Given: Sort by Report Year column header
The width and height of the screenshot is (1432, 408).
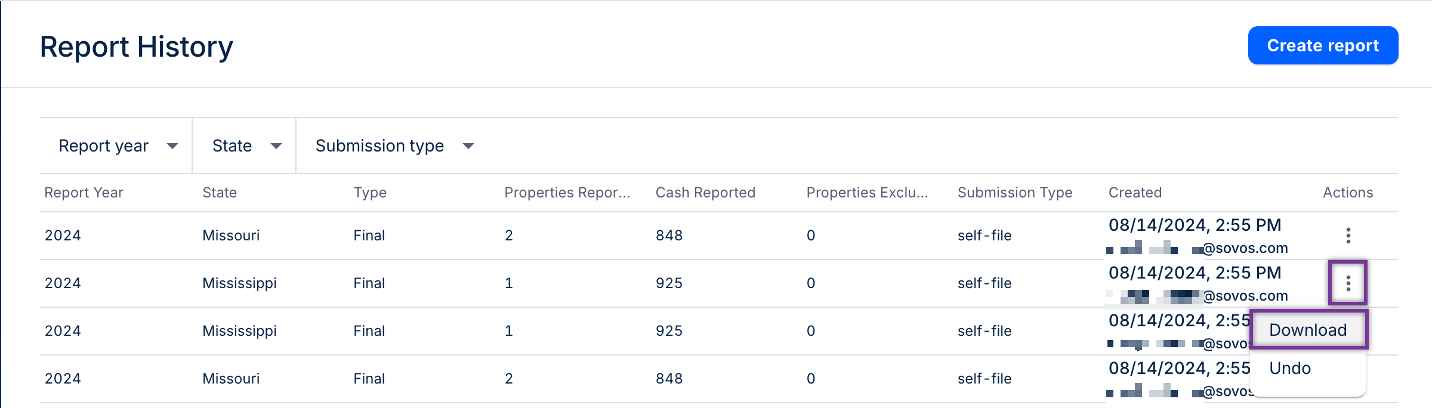Looking at the screenshot, I should [x=84, y=193].
